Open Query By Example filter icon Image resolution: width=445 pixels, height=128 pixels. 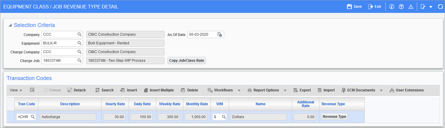(x=32, y=90)
